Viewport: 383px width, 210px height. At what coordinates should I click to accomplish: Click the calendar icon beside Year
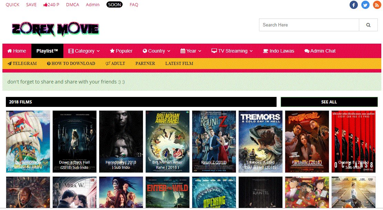[183, 51]
